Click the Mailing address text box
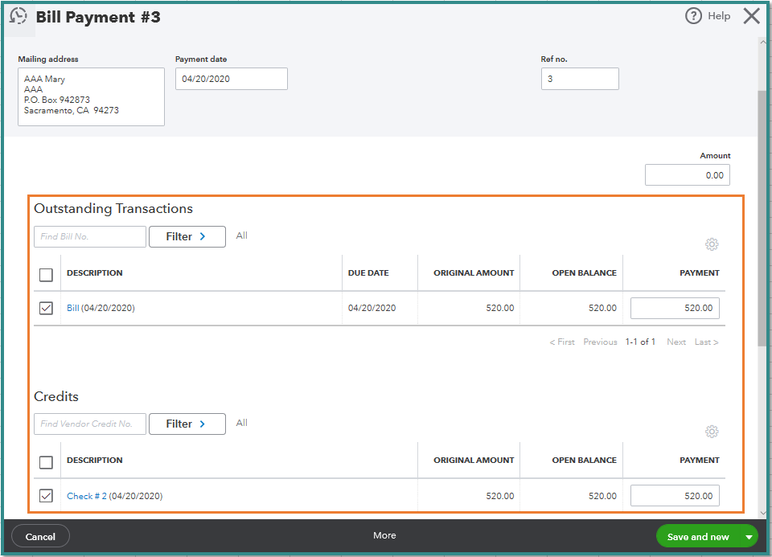 (x=91, y=97)
